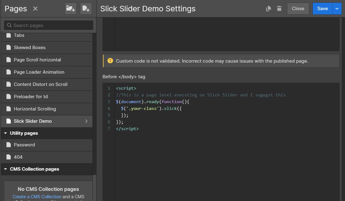
Task: Open Preloader for td page
Action: (x=47, y=97)
